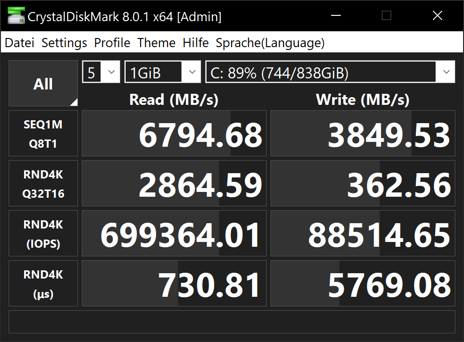Maximize the CrystalDiskMark window
464x342 pixels.
[387, 15]
